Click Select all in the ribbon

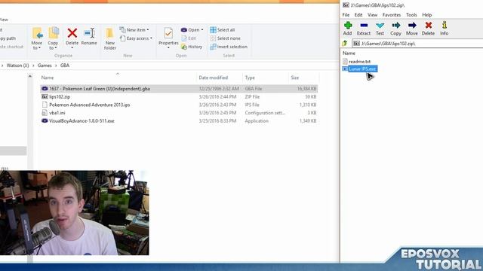point(223,30)
